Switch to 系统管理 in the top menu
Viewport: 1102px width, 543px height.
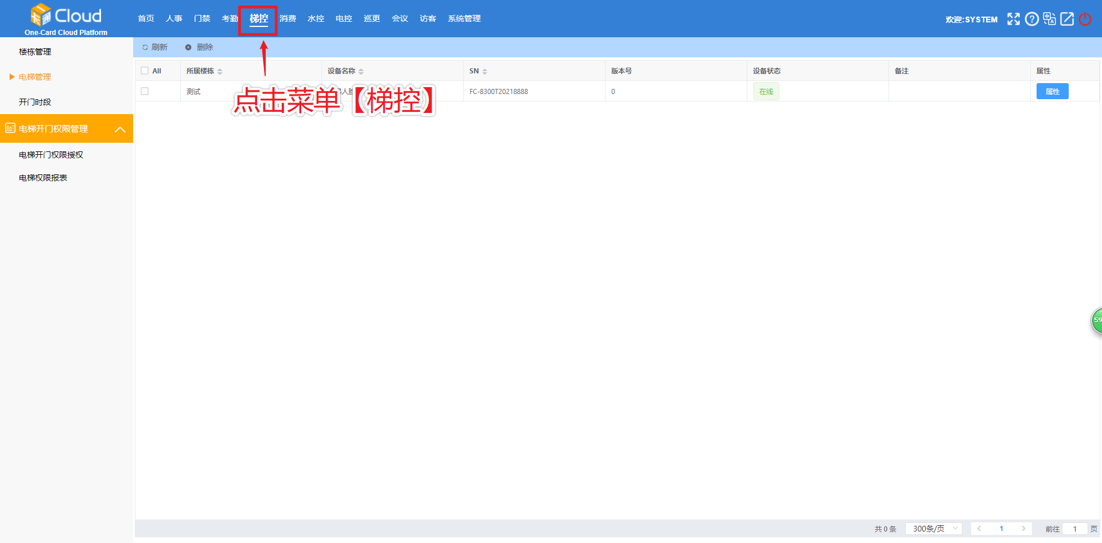point(464,19)
